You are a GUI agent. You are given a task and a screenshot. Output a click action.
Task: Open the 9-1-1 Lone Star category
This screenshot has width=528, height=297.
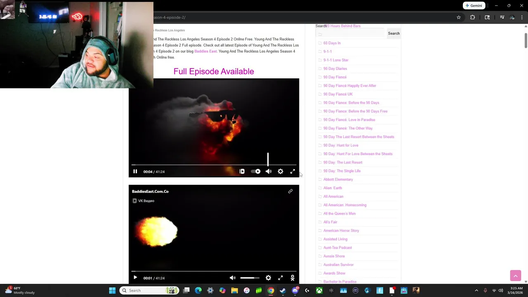coord(336,60)
